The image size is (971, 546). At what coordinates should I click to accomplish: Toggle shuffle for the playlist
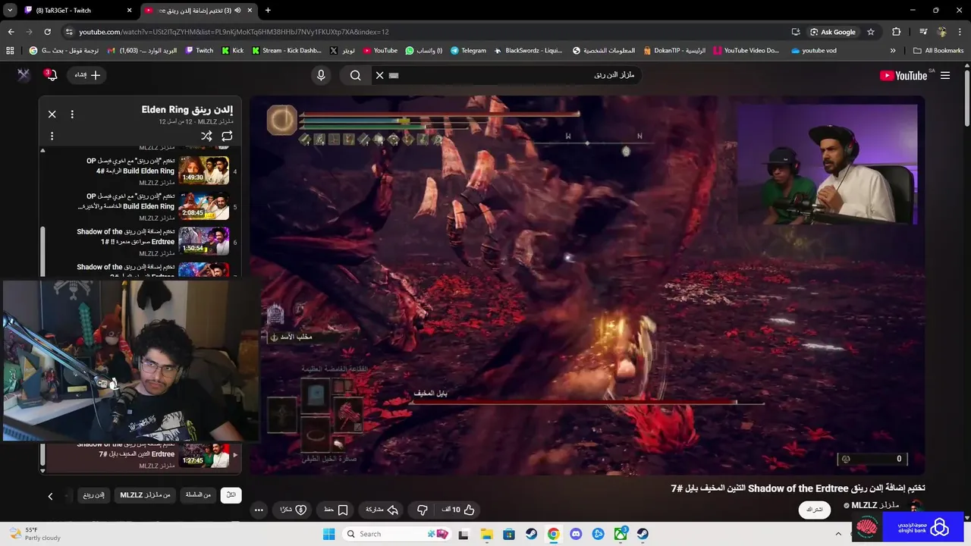click(206, 136)
